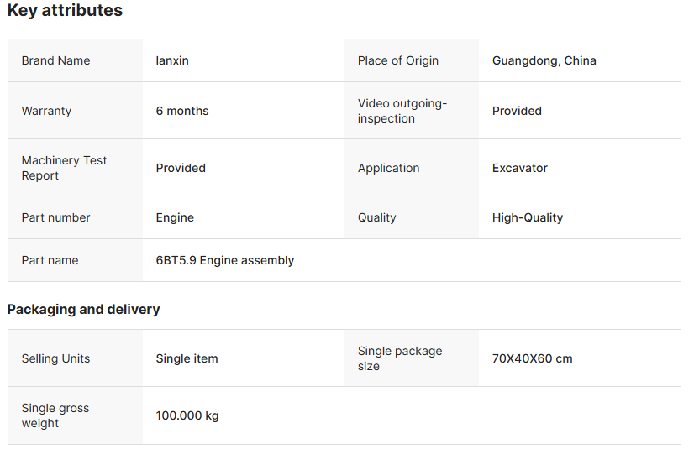Click the Machinery Test Report label
The width and height of the screenshot is (694, 449).
click(x=64, y=168)
